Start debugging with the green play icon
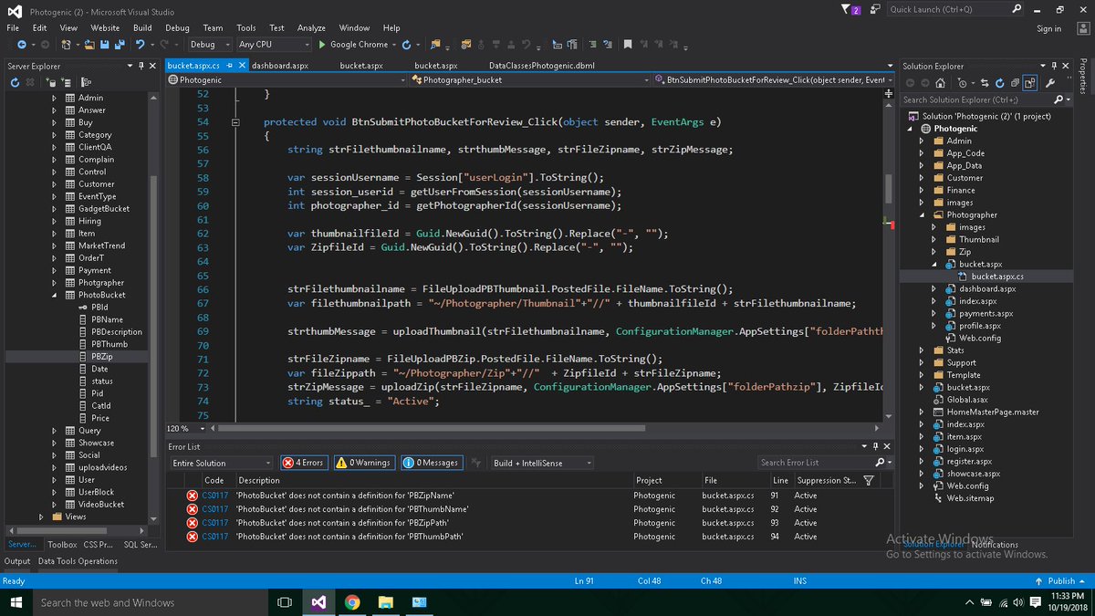The image size is (1095, 616). pos(322,44)
